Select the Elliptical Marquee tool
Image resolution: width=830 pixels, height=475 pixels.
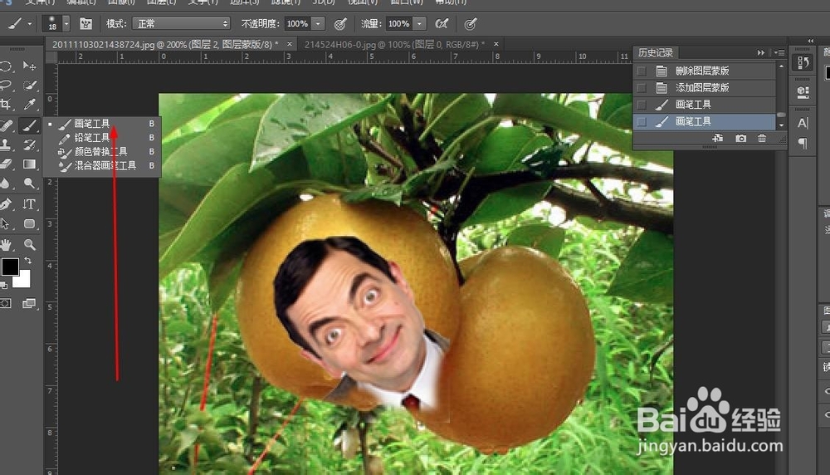click(x=6, y=66)
